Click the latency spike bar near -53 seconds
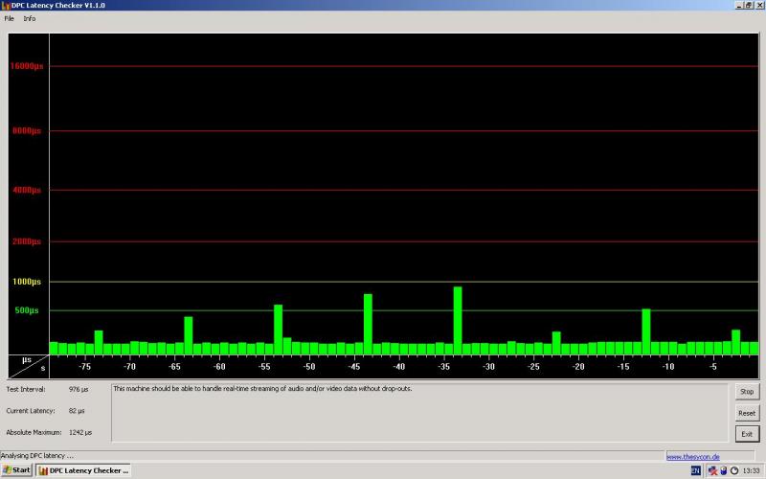The height and width of the screenshot is (479, 766). (x=278, y=330)
